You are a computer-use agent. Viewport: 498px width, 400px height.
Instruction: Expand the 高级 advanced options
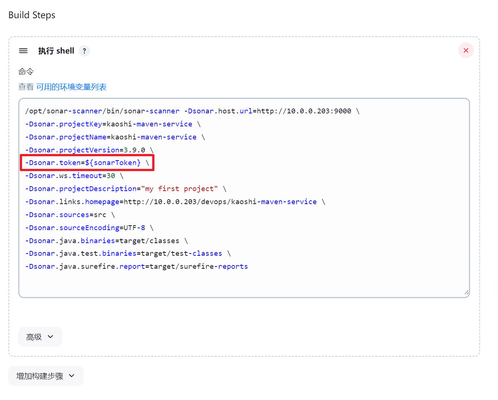coord(40,337)
